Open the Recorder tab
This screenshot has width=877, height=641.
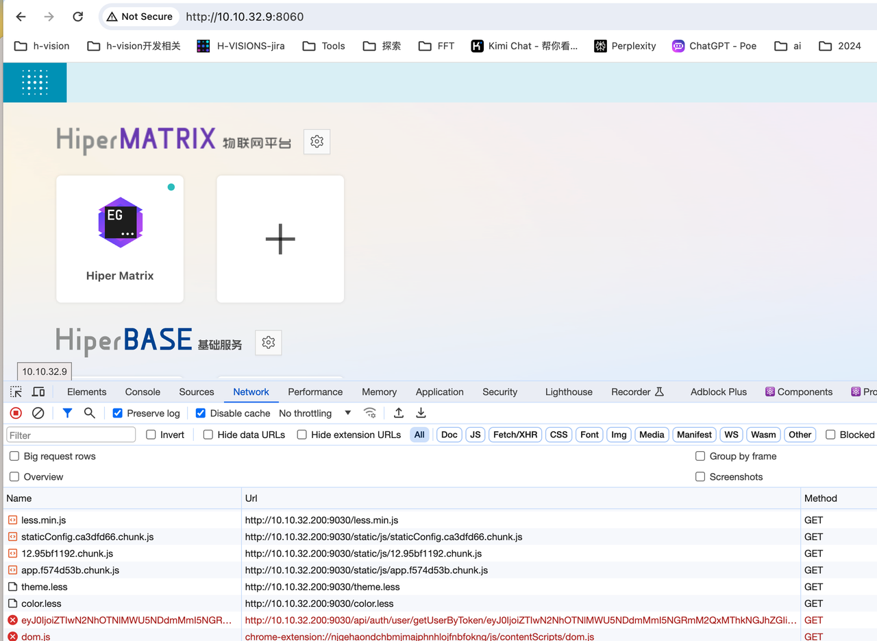click(638, 392)
